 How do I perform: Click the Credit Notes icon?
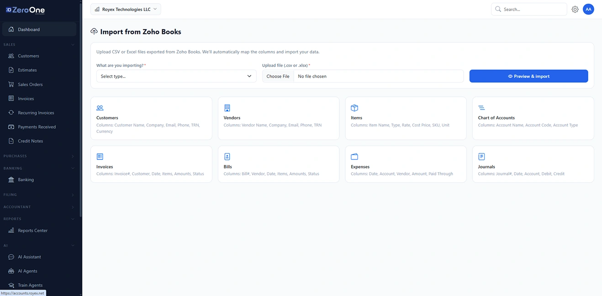pos(11,141)
